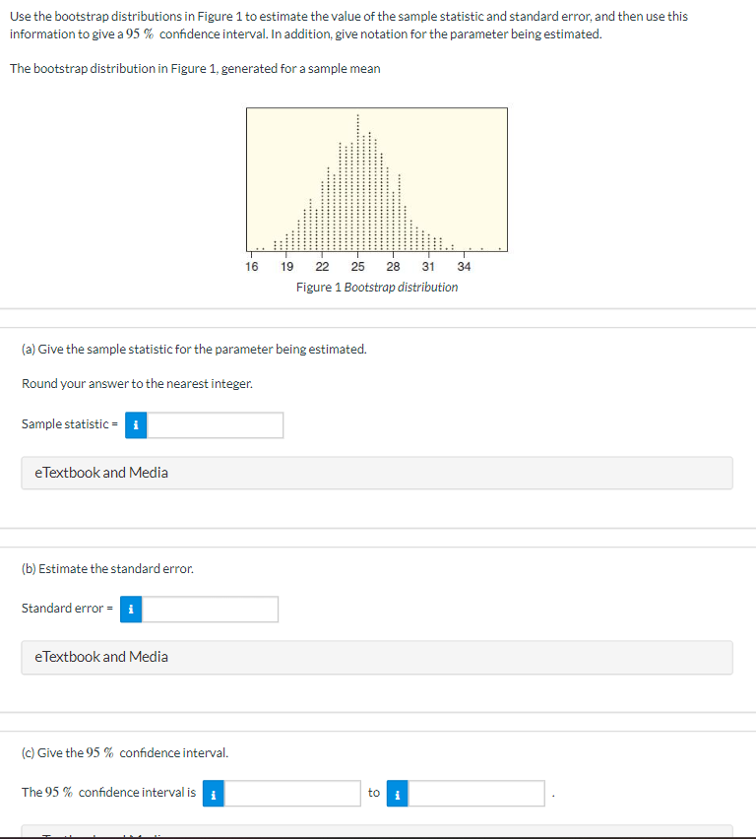The image size is (756, 839).
Task: Click the info icon beside Standard error field
Action: [x=130, y=609]
